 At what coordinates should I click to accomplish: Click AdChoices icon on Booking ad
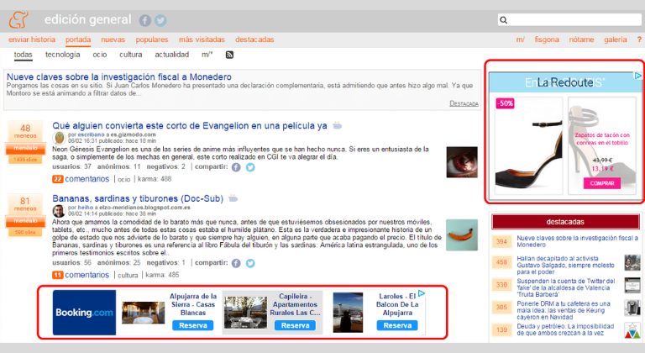click(422, 293)
